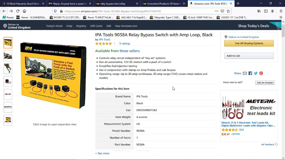Go to browser home page
This screenshot has height=160, width=285.
point(25,11)
